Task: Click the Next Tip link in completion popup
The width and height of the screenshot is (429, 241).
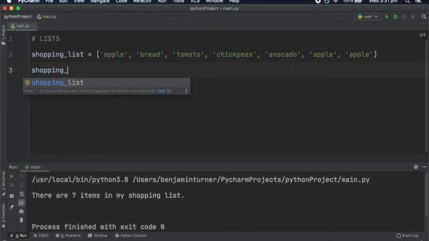Action: (x=164, y=91)
